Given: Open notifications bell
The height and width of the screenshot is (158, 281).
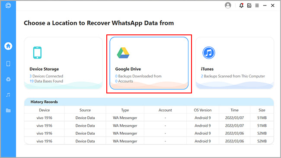Looking at the screenshot, I should (x=241, y=6).
